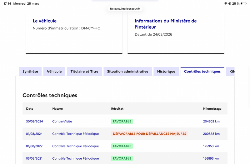
Task: Click the FAVORABLE badge for 01/08/2022
Action: (x=122, y=146)
